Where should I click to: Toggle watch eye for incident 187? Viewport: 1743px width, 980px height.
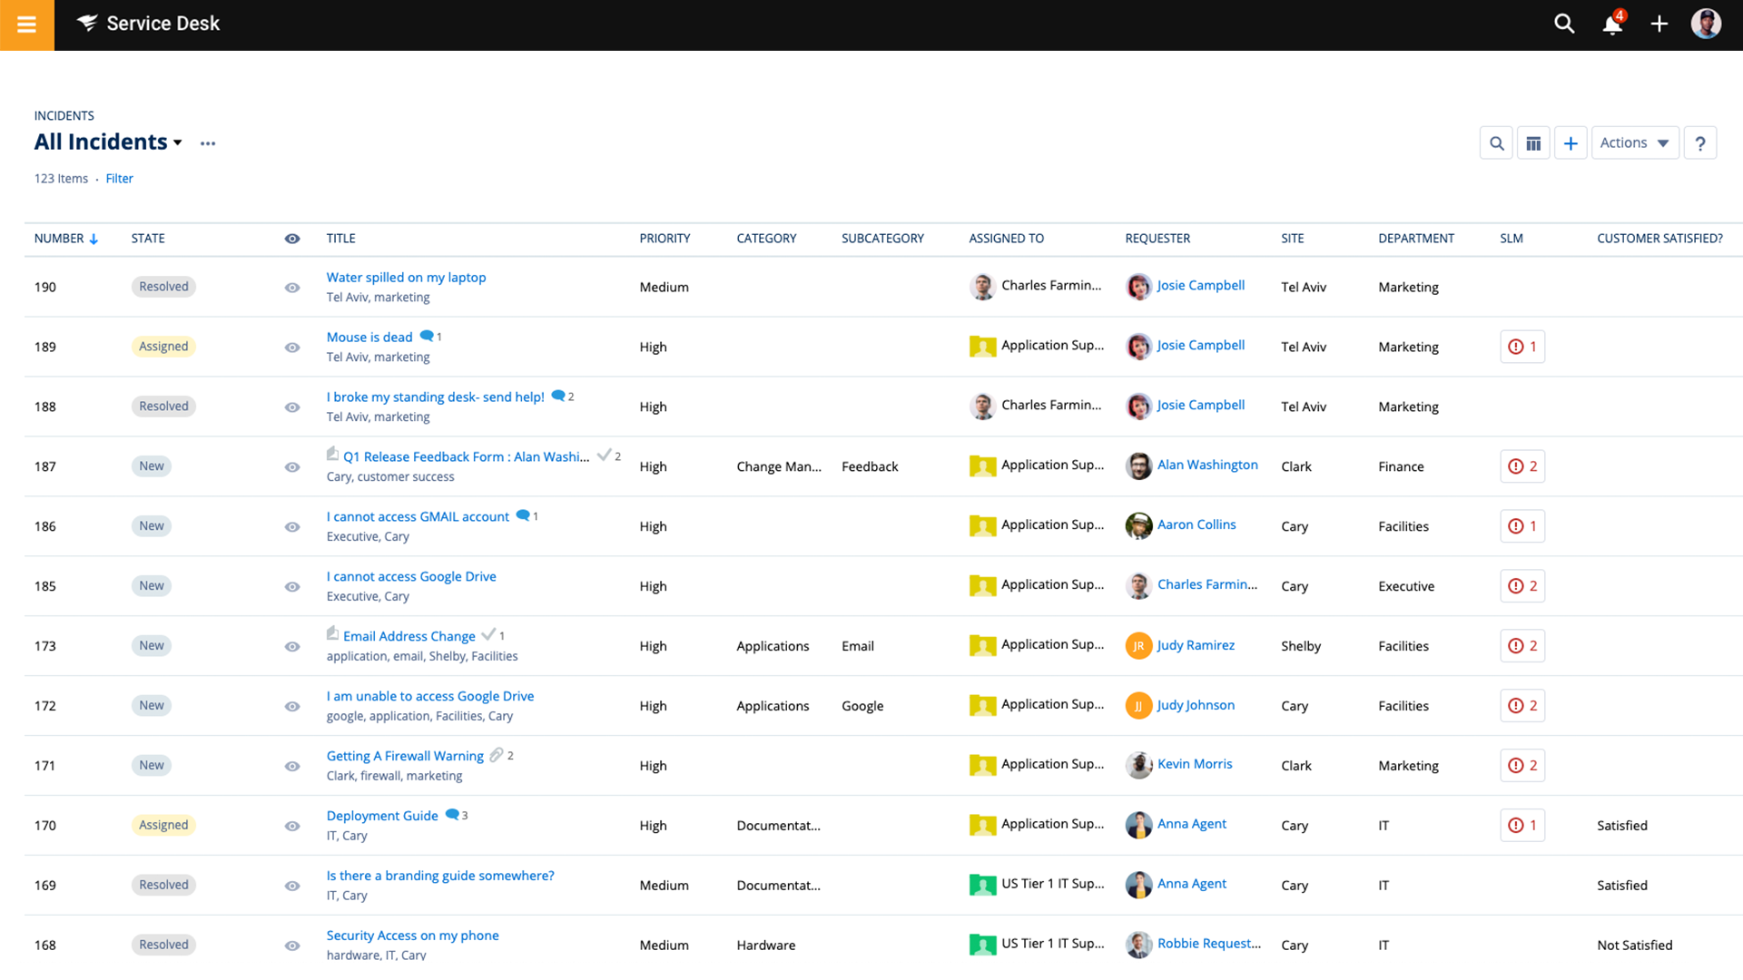(x=292, y=467)
